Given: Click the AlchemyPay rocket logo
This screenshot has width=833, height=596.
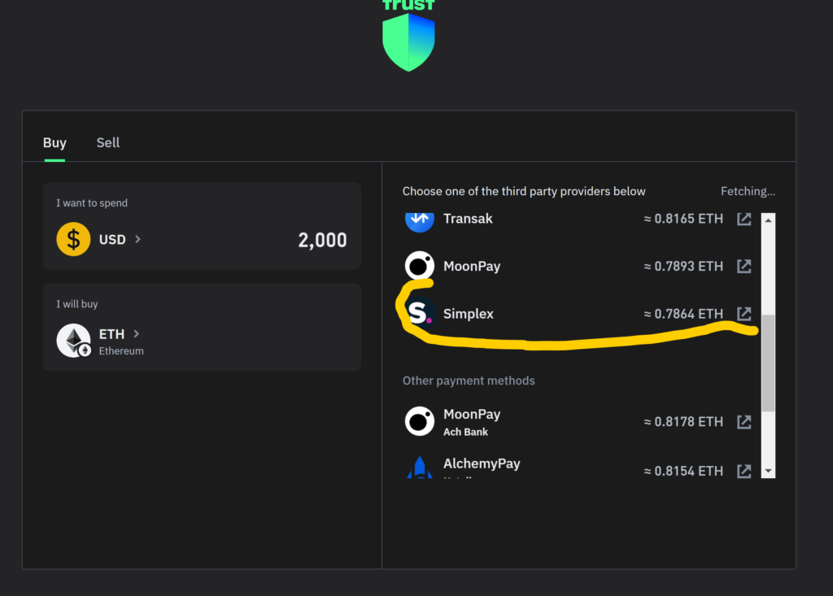Looking at the screenshot, I should 420,468.
